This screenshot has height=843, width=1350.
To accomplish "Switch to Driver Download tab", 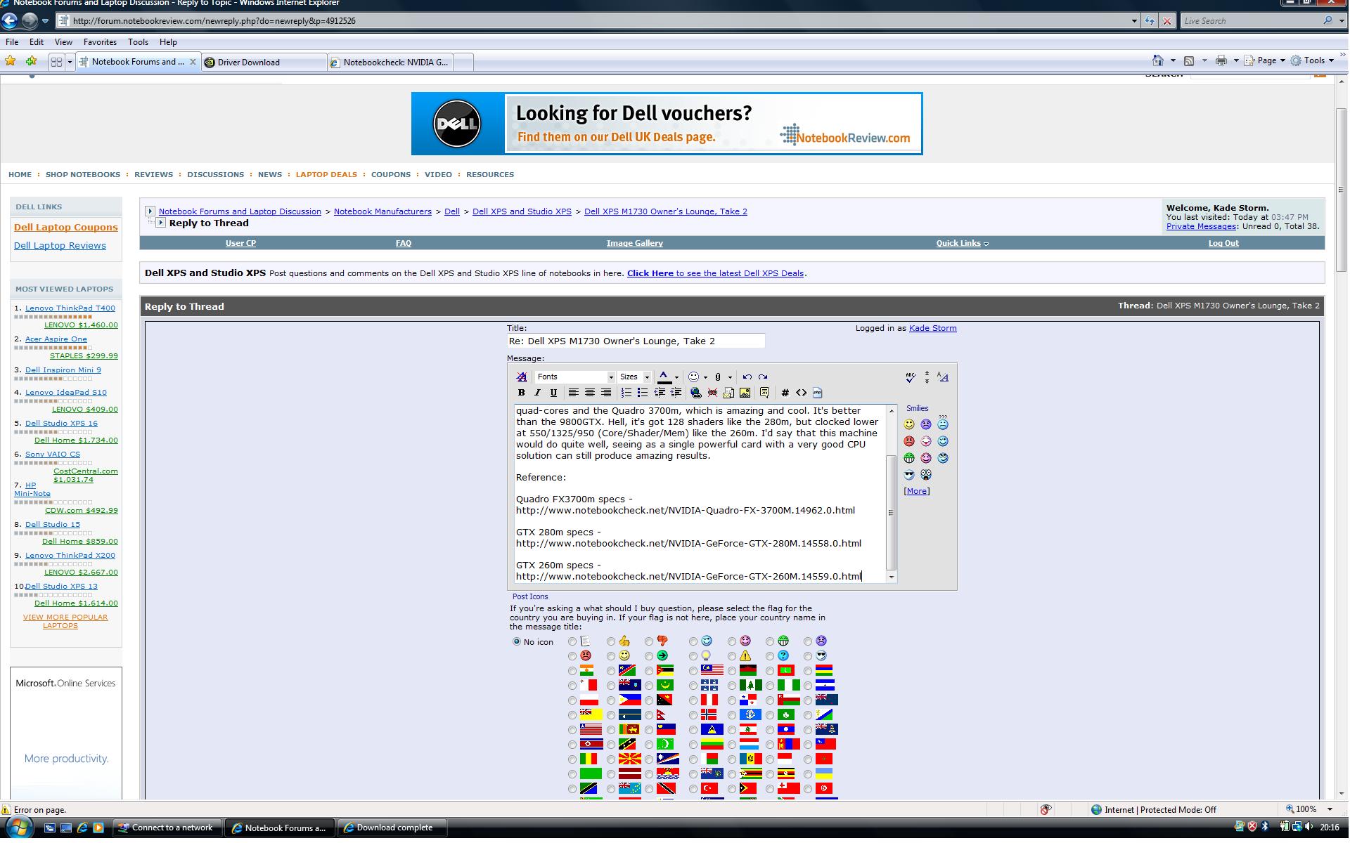I will click(x=264, y=62).
